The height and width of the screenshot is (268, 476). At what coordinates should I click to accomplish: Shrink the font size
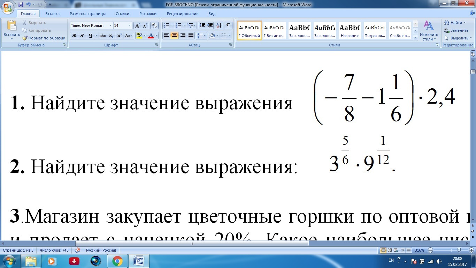pos(145,25)
